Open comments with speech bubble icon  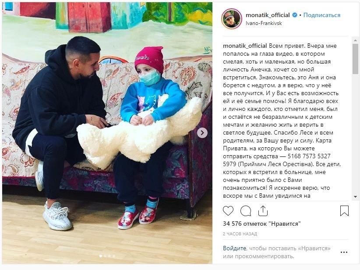pyautogui.click(x=246, y=211)
